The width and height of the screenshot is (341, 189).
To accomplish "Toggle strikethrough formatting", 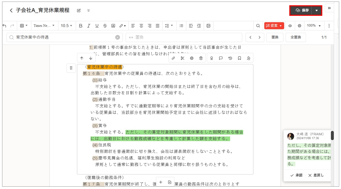I will point(105,26).
